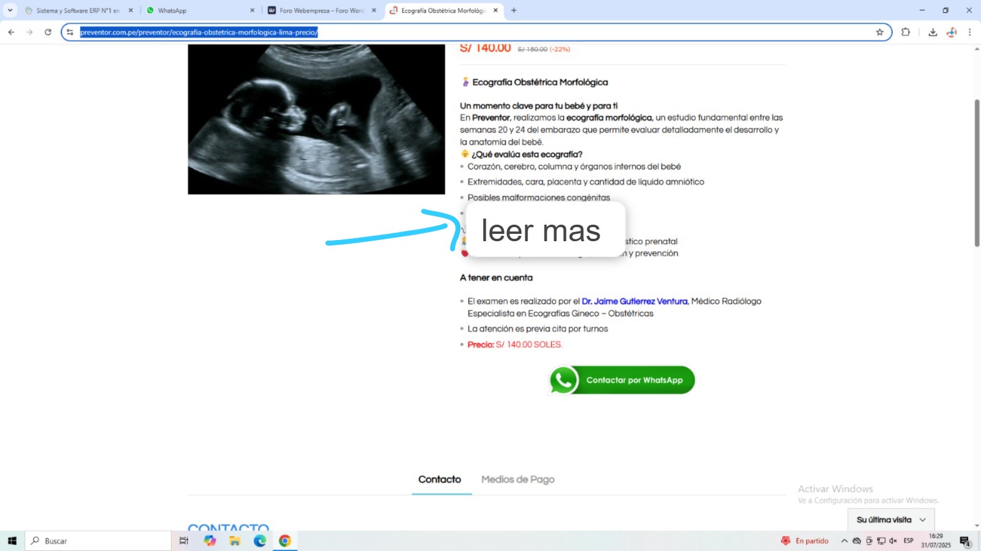Show hidden system tray icons
Image resolution: width=981 pixels, height=551 pixels.
click(844, 541)
